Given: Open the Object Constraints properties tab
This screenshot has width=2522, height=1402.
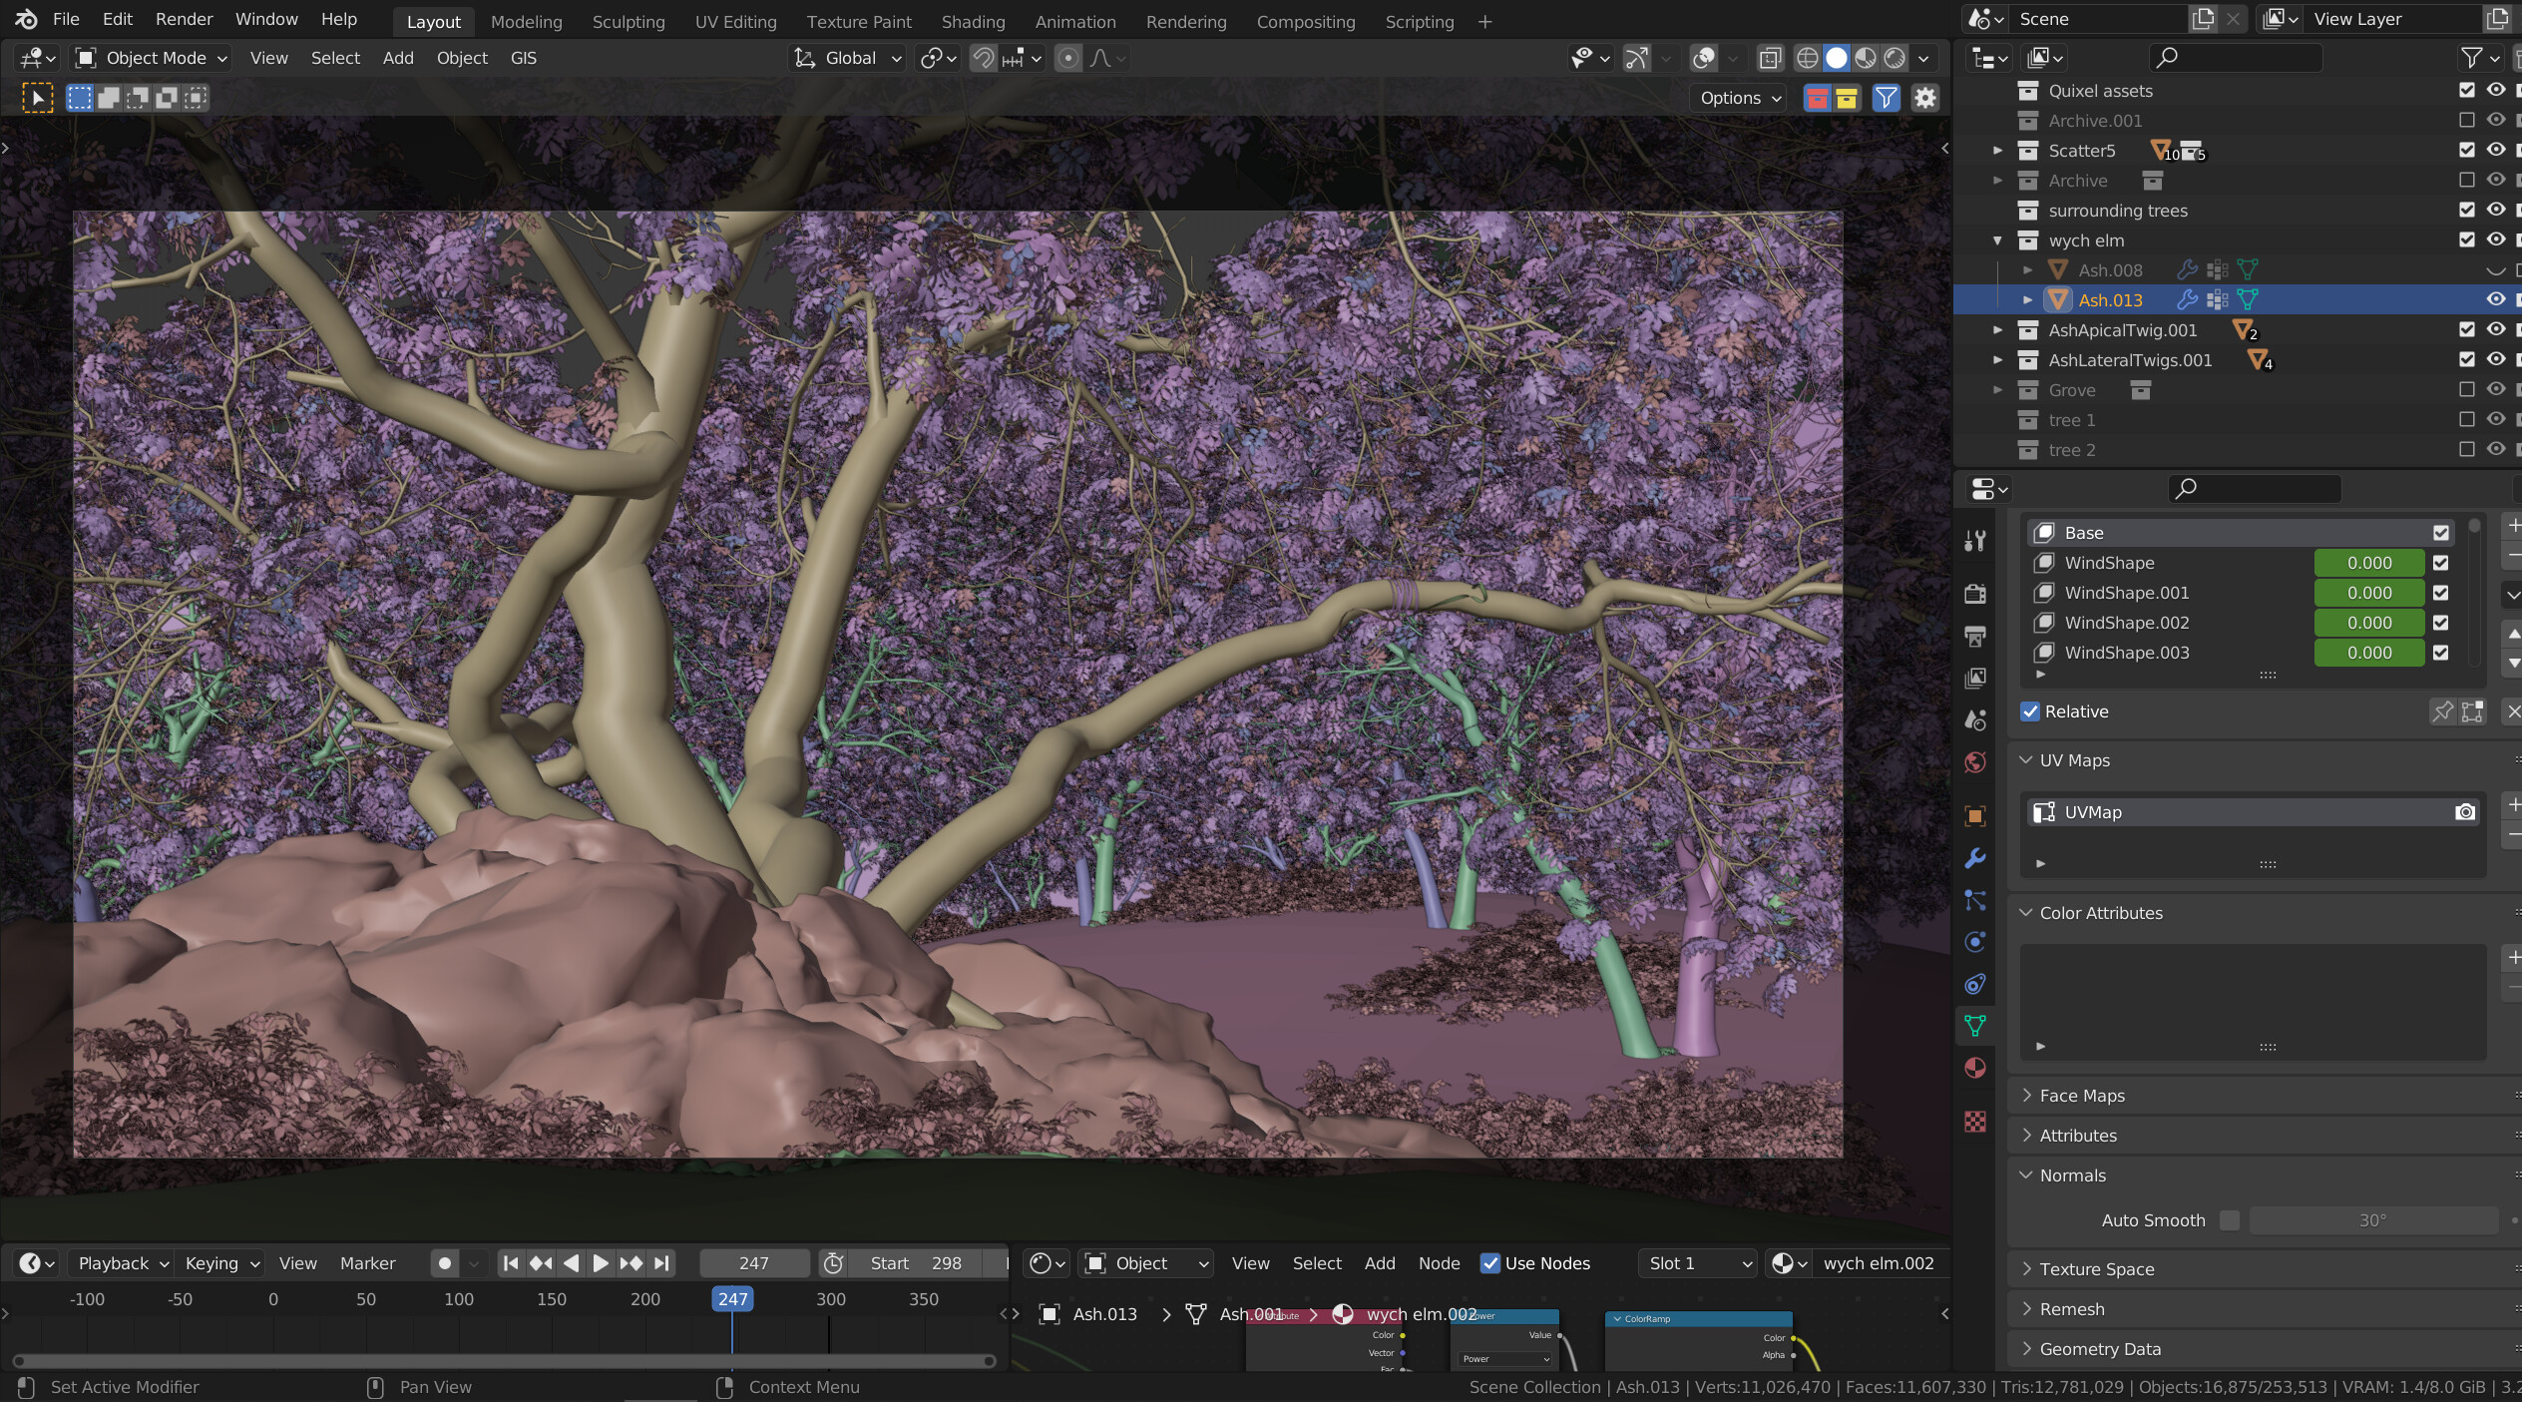Looking at the screenshot, I should [x=1974, y=984].
